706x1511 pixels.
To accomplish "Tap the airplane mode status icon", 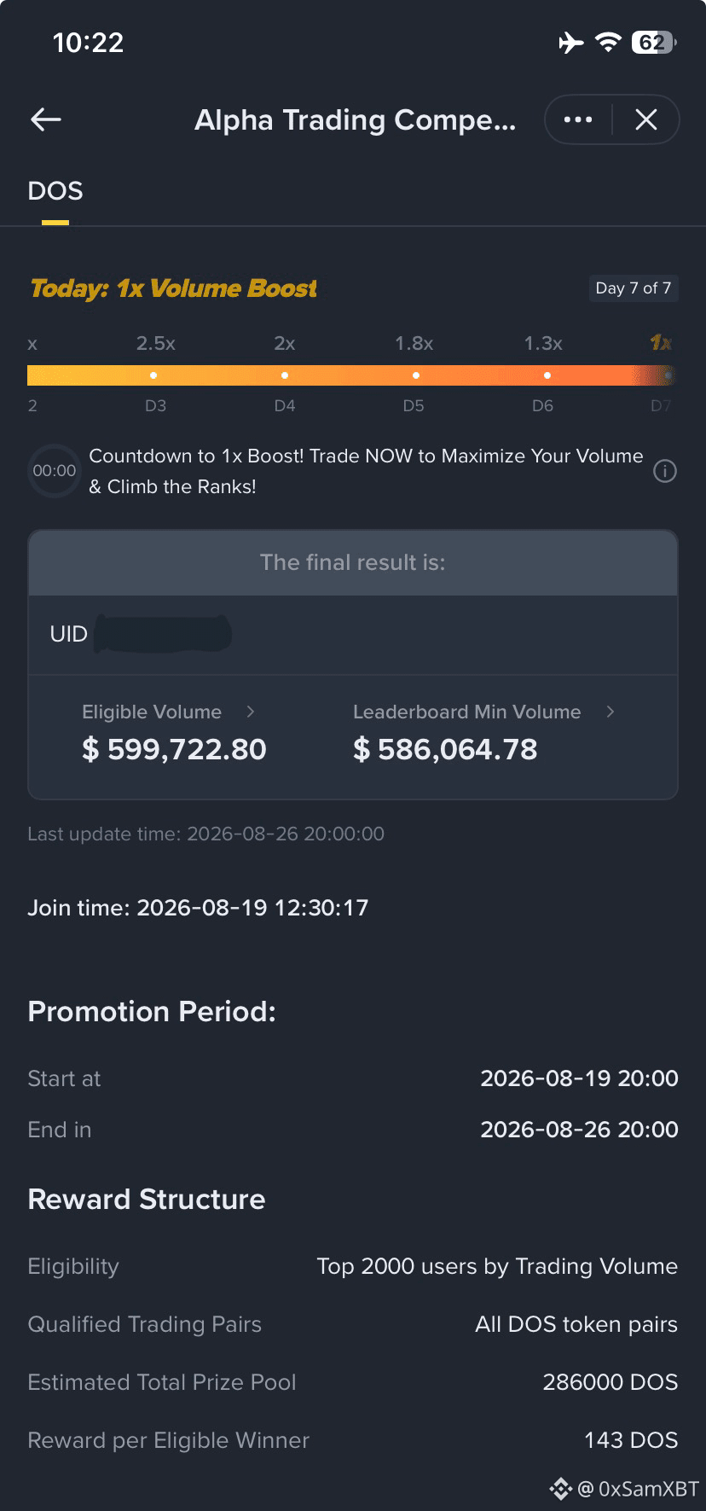I will point(571,42).
